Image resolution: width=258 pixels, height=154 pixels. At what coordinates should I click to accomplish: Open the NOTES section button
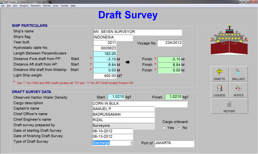(239, 90)
